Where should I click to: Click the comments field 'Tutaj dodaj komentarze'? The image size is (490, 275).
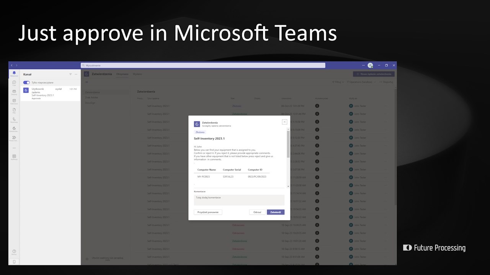(239, 200)
